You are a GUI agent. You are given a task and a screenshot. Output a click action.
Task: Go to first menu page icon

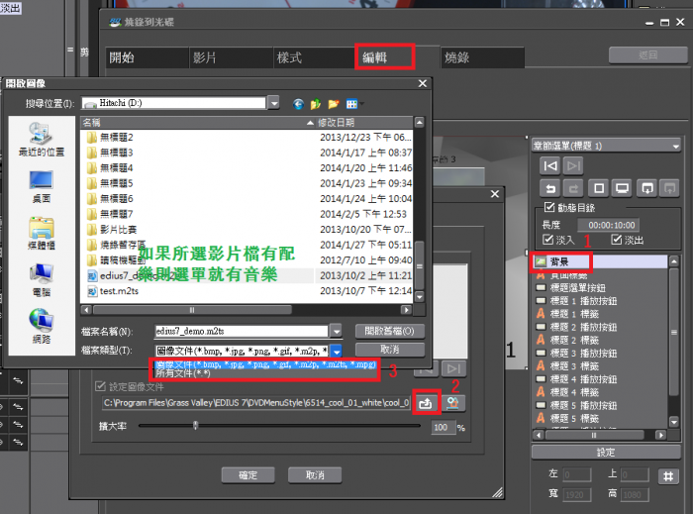click(x=549, y=165)
